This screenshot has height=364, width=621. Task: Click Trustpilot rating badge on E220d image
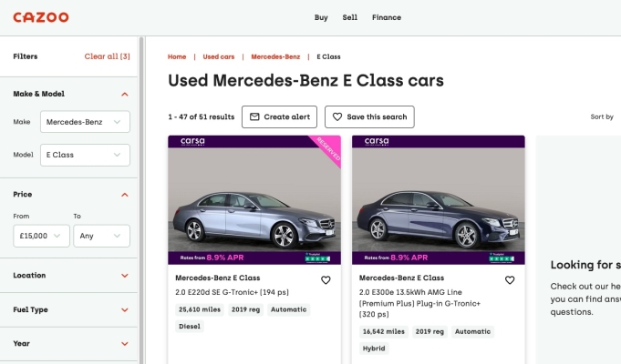(317, 258)
